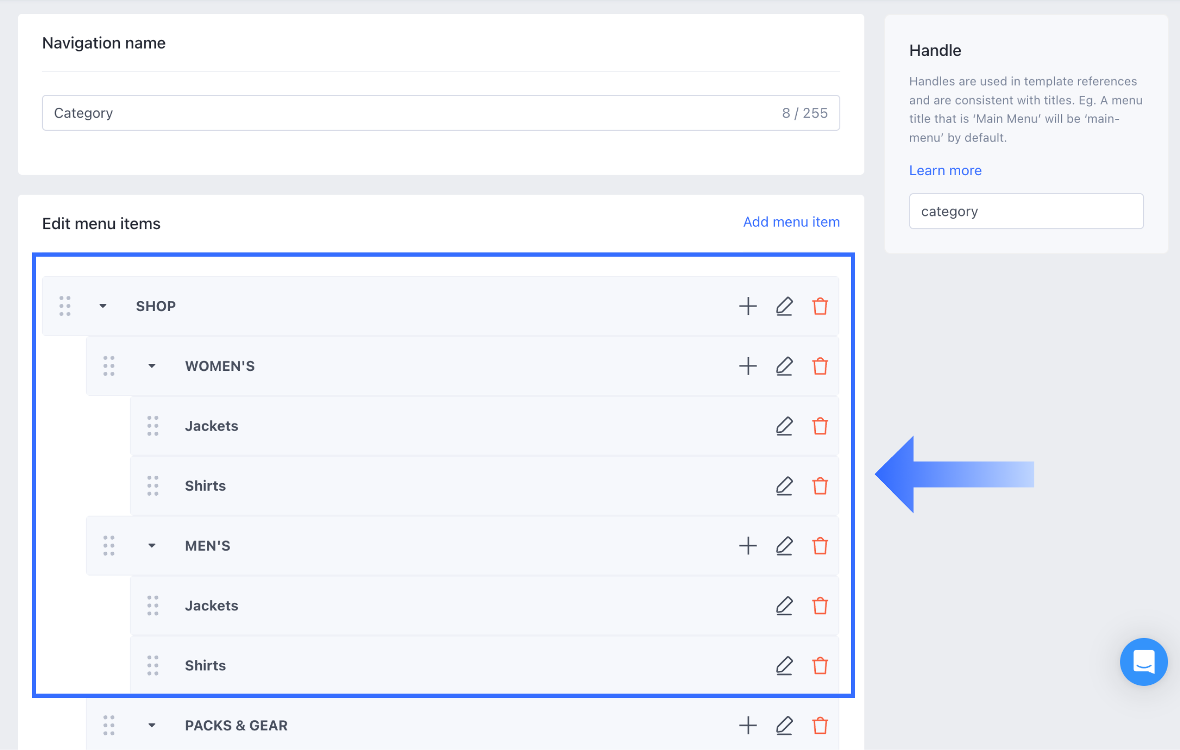Open the chat support bubble
The width and height of the screenshot is (1180, 750).
coord(1143,662)
